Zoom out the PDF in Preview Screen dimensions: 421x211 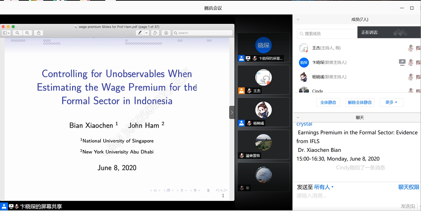coord(18,33)
